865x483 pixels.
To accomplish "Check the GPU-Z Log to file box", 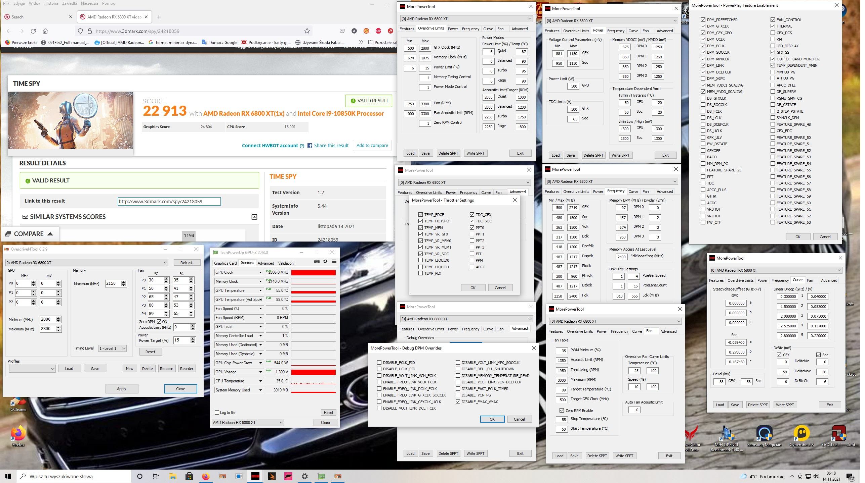I will pos(217,413).
